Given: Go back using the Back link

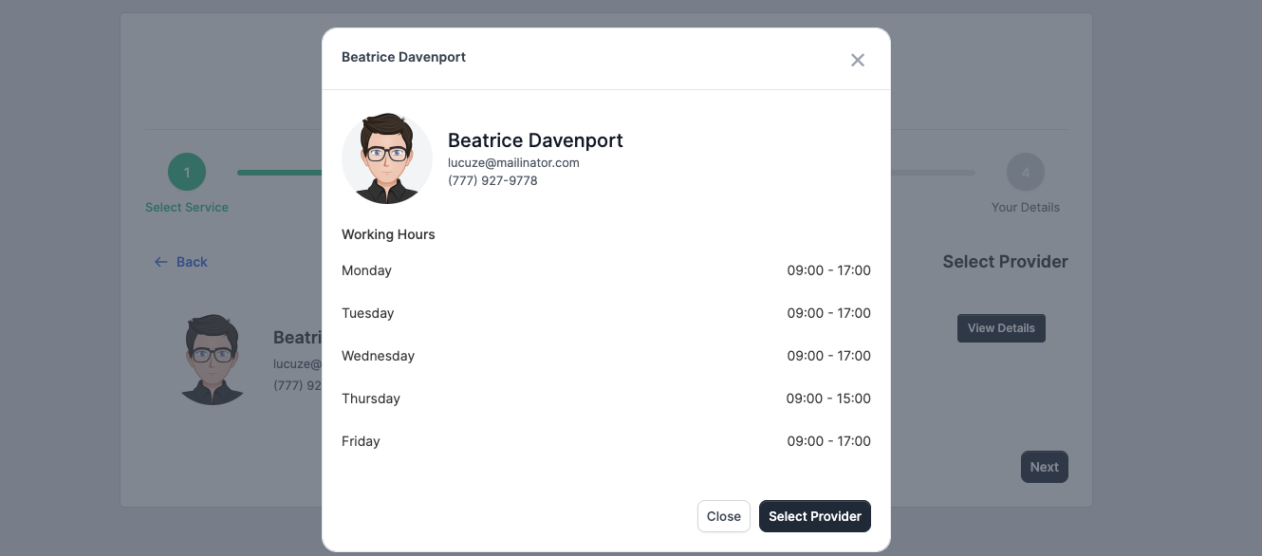Looking at the screenshot, I should pyautogui.click(x=192, y=262).
